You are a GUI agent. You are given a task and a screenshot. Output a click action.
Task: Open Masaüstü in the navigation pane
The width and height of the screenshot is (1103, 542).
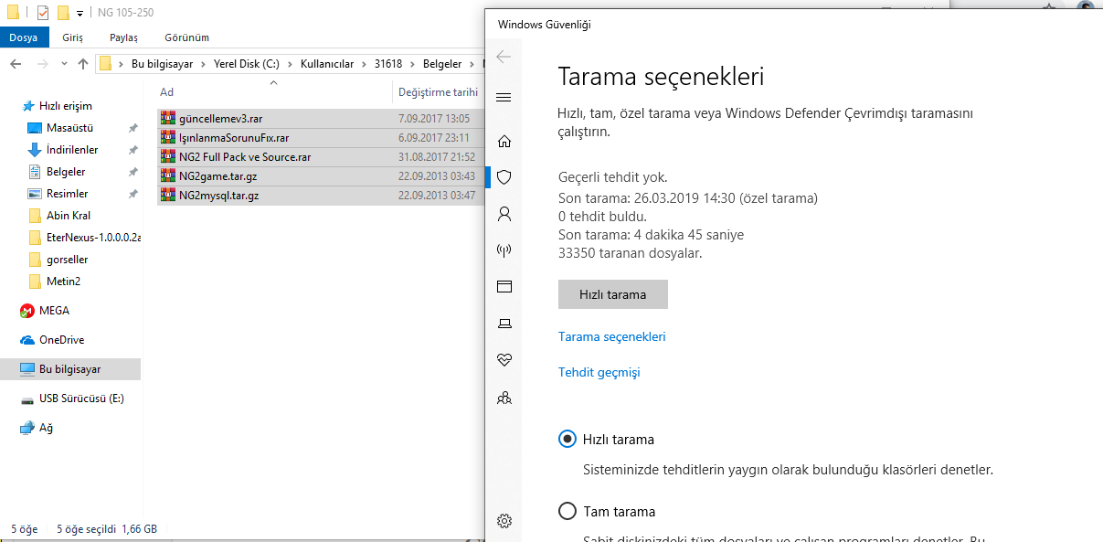pos(69,128)
